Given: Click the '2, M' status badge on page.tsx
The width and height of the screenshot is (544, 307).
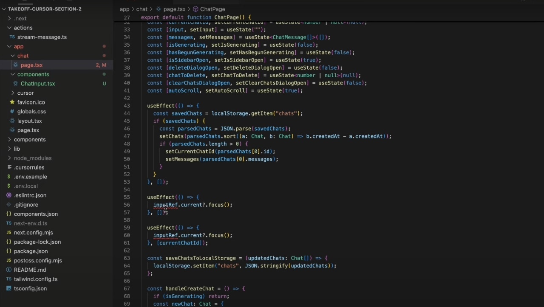Looking at the screenshot, I should (101, 65).
